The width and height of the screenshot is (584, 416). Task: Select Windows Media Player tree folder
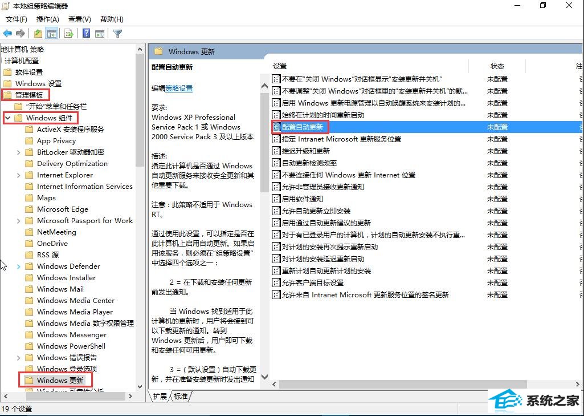75,312
